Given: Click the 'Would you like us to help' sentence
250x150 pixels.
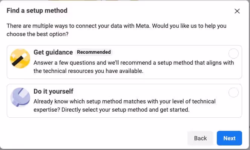Looking at the screenshot, I should 189,26.
